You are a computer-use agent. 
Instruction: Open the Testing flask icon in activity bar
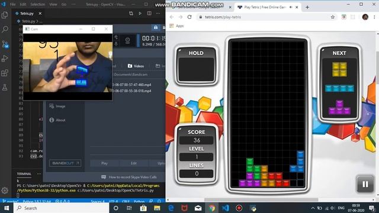coord(5,88)
